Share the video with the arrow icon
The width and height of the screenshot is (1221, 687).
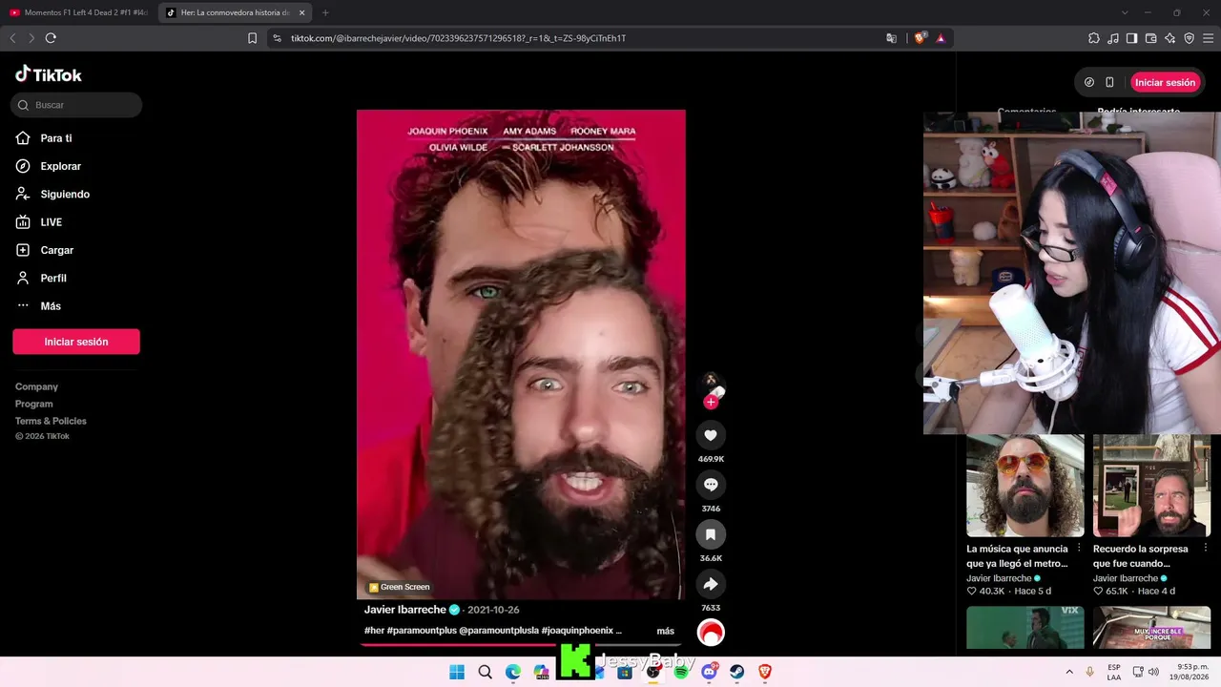pos(711,584)
